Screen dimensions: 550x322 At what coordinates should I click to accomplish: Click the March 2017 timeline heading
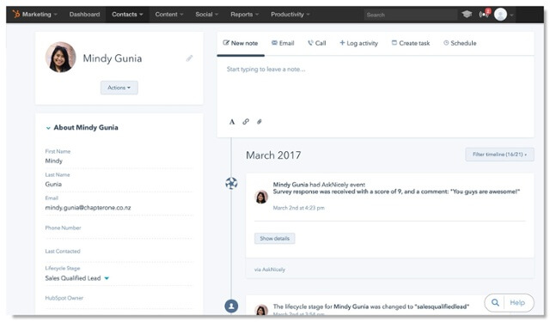(273, 155)
